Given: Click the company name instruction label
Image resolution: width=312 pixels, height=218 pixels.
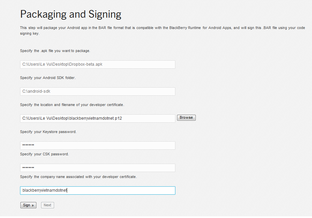Looking at the screenshot, I should (78, 177).
